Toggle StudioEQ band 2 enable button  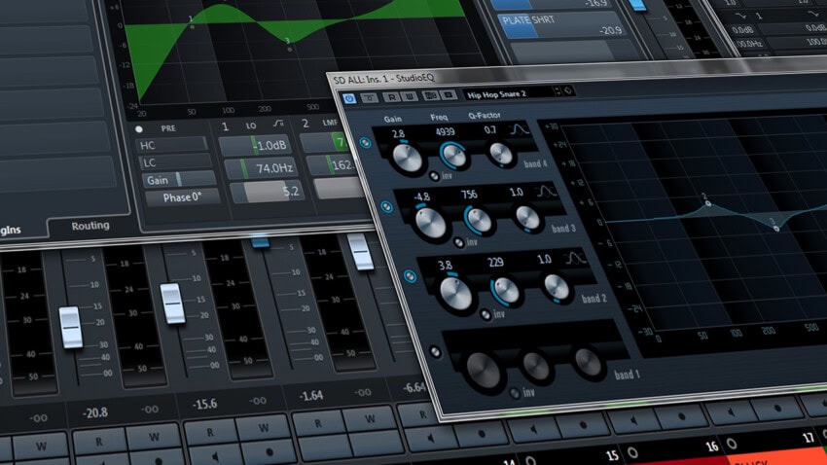coord(410,276)
